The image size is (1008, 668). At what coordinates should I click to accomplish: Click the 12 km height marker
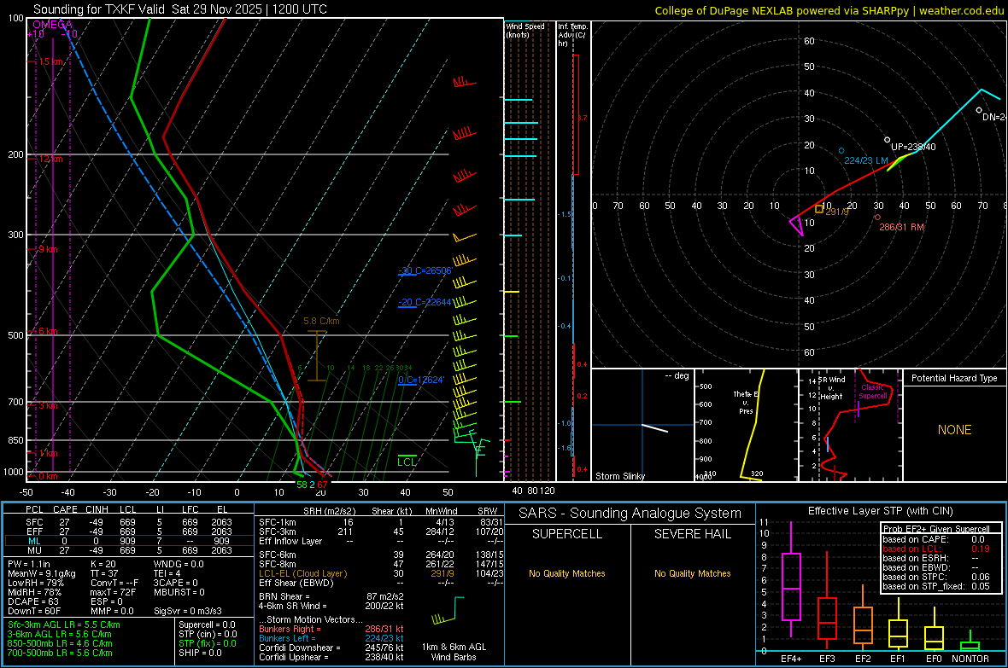(x=50, y=159)
